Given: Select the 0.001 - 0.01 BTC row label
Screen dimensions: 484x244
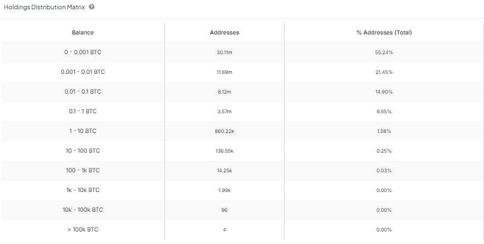Looking at the screenshot, I should pyautogui.click(x=83, y=72).
